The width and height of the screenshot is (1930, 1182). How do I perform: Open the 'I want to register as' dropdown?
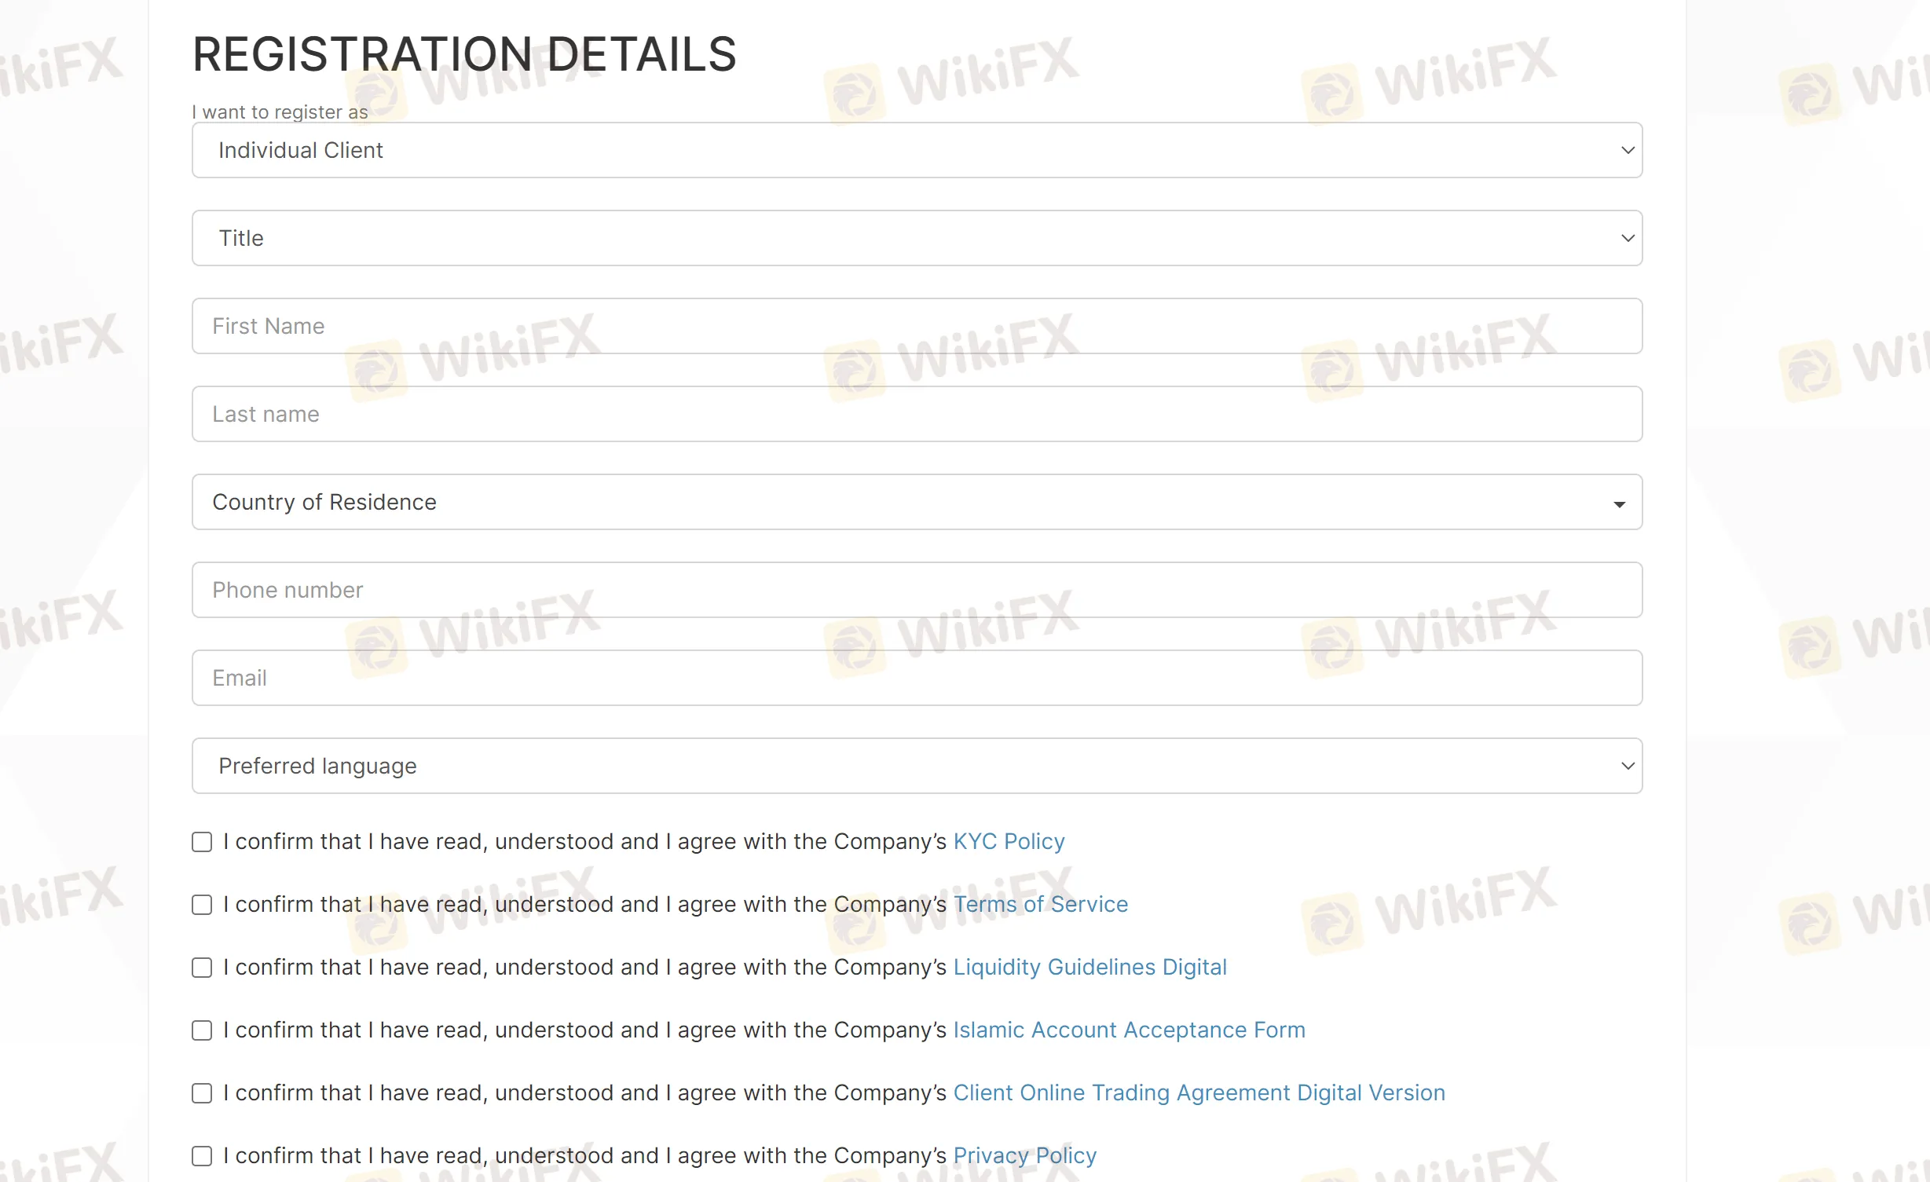tap(917, 150)
